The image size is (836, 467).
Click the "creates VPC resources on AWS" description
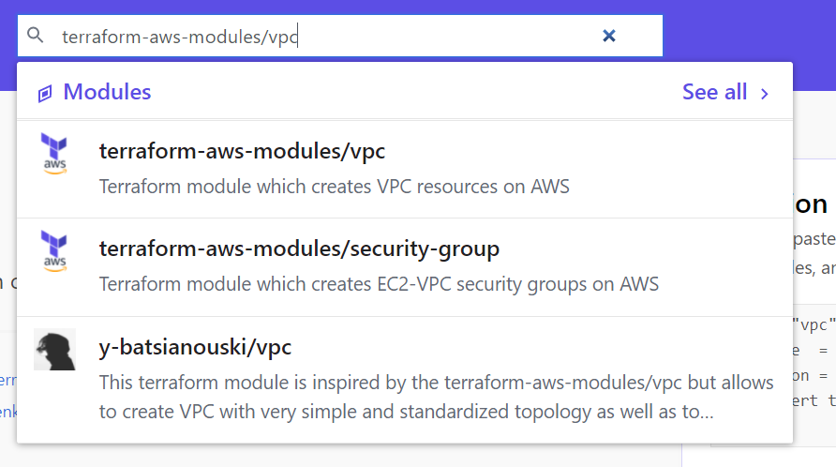[x=334, y=187]
